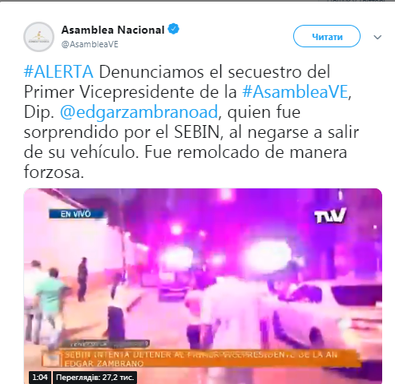This screenshot has width=395, height=384.
Task: Open the Asamblea Nacional display name
Action: pyautogui.click(x=113, y=30)
